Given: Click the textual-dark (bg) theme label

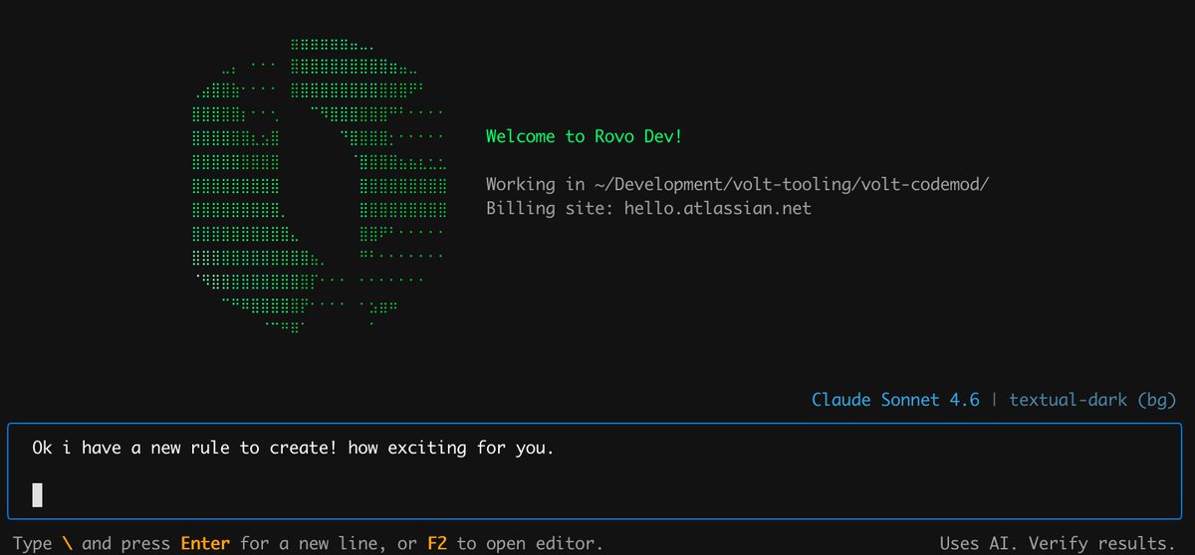Looking at the screenshot, I should pos(1092,400).
